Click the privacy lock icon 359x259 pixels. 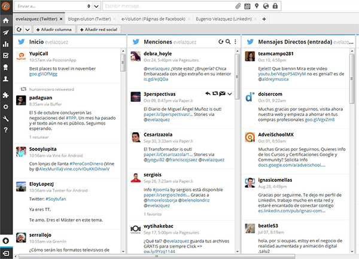pyautogui.click(x=275, y=6)
